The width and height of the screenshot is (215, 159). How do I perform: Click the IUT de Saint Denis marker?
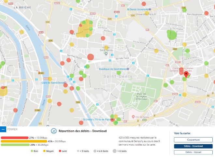pos(106,54)
